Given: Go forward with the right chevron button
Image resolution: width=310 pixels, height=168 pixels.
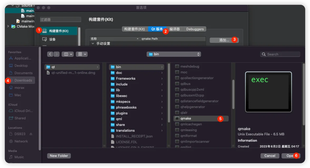Looking at the screenshot, I should pyautogui.click(x=56, y=54).
